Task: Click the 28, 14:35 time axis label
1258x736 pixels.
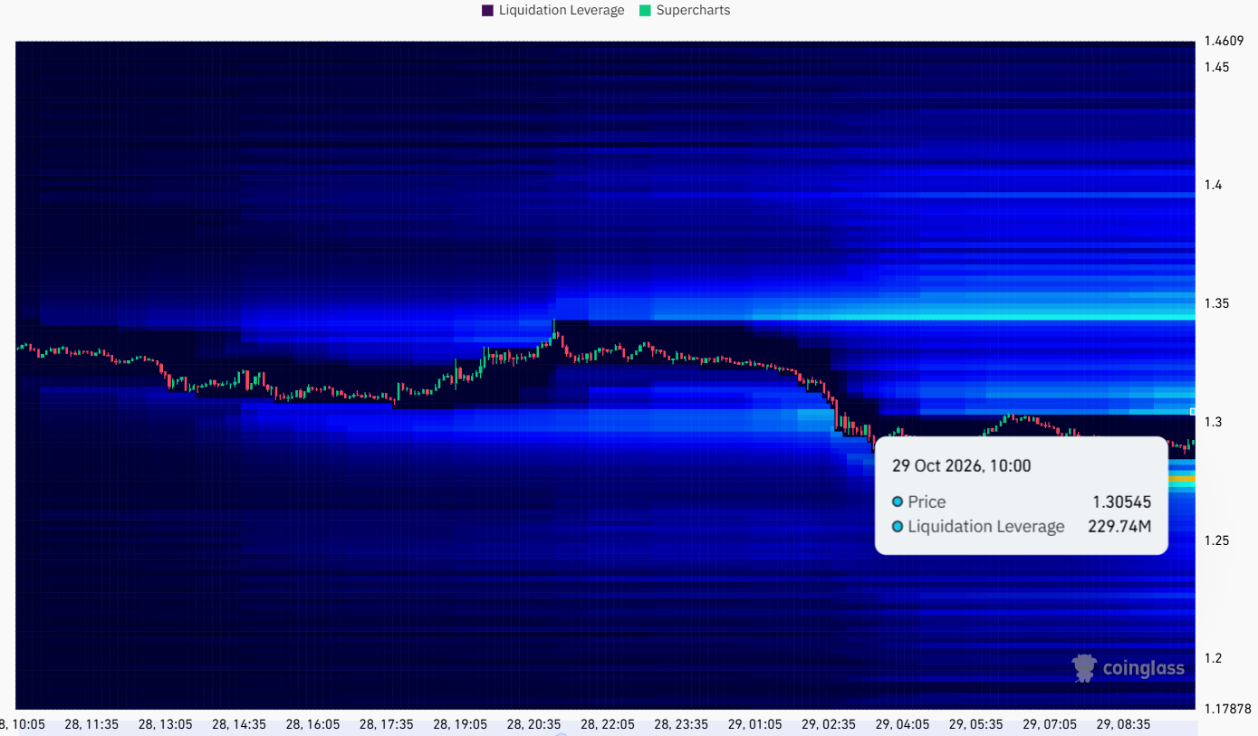Action: pos(239,724)
